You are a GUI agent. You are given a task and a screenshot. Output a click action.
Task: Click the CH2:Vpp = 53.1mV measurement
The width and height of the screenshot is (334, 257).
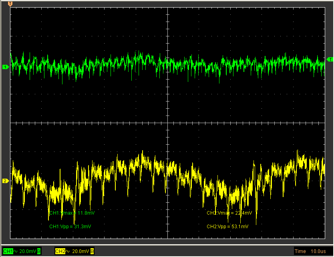(227, 226)
